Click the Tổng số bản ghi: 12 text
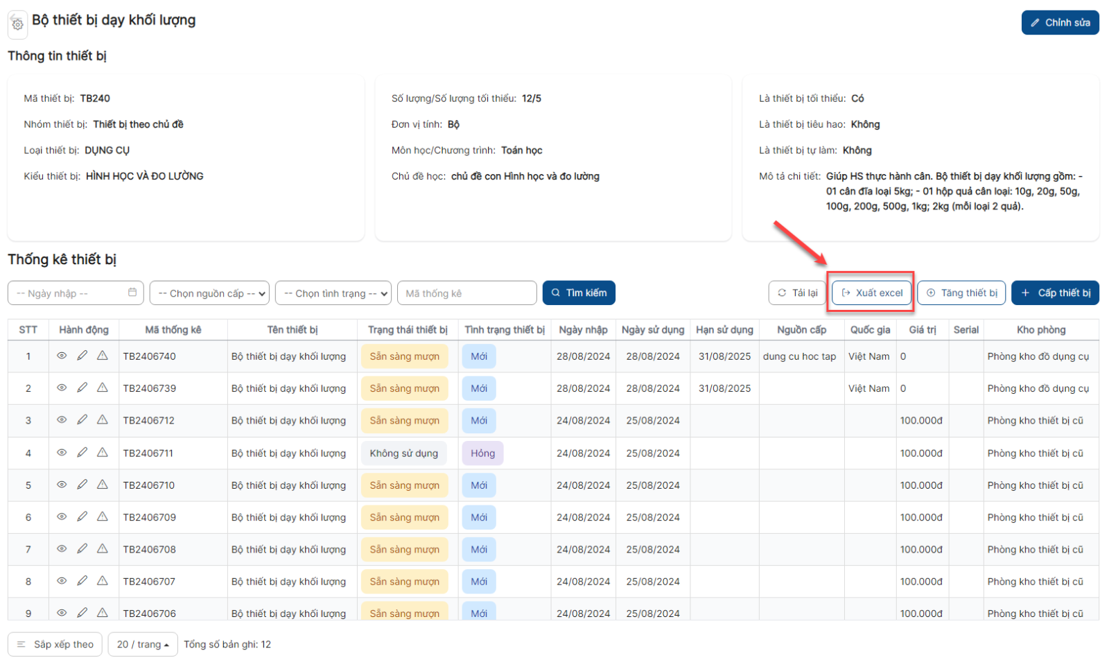The image size is (1109, 660). coord(227,644)
